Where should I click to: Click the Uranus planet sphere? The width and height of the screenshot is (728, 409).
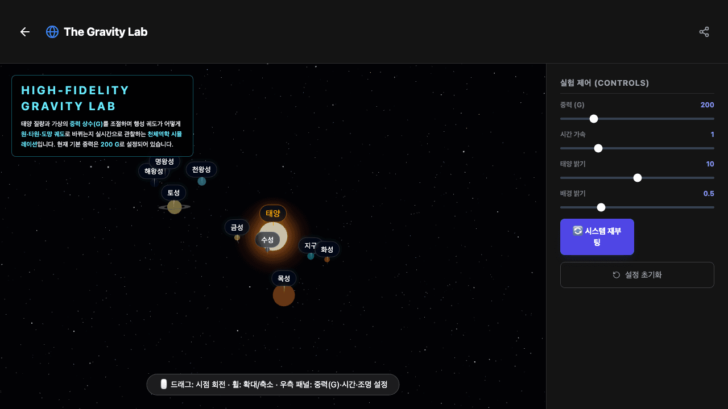pos(202,181)
